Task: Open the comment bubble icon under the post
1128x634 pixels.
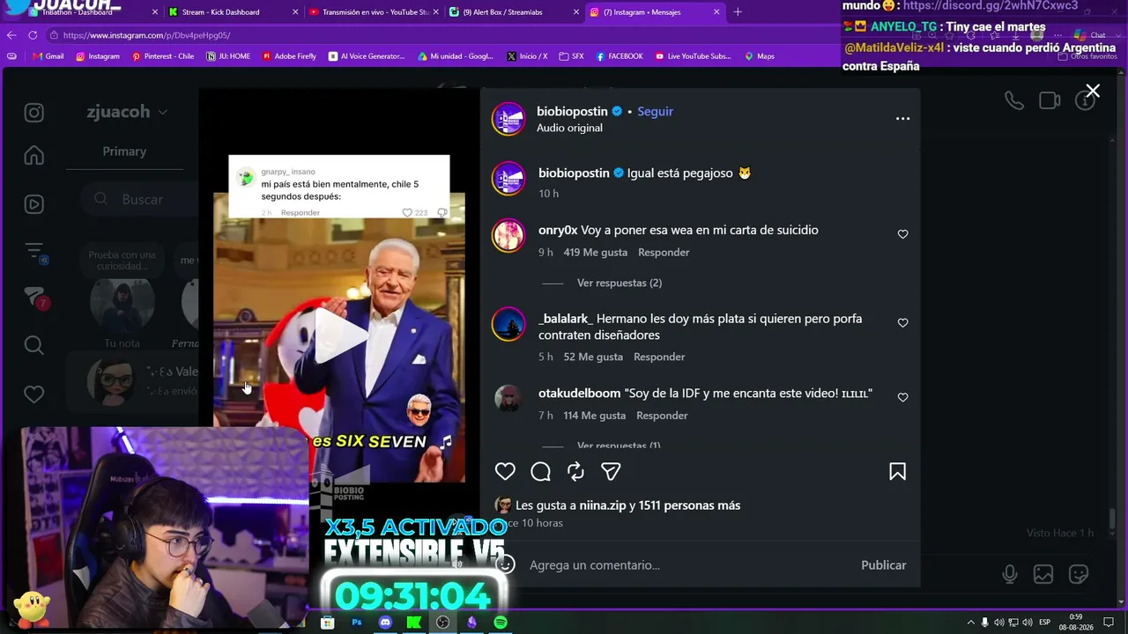Action: tap(540, 471)
